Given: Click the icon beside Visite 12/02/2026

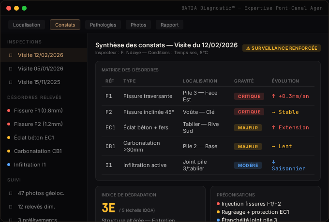Looking at the screenshot, I should click(x=11, y=55).
